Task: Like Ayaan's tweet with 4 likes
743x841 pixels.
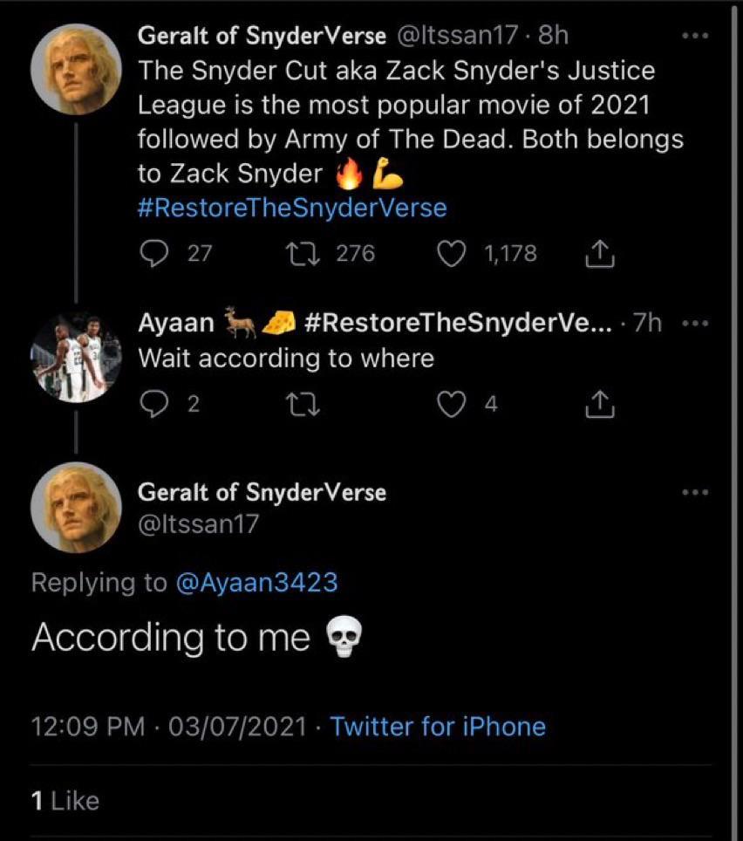Action: (452, 404)
